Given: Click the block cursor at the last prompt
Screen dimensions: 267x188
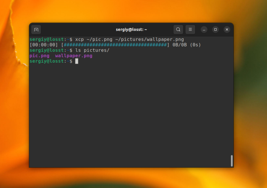Looking at the screenshot, I should point(77,61).
